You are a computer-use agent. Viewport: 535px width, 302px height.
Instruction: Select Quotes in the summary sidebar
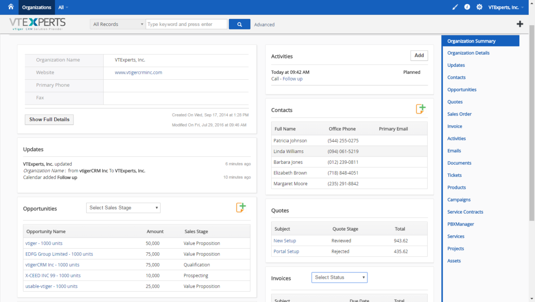click(x=455, y=102)
